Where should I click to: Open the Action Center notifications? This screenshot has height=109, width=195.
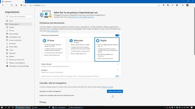point(192,107)
